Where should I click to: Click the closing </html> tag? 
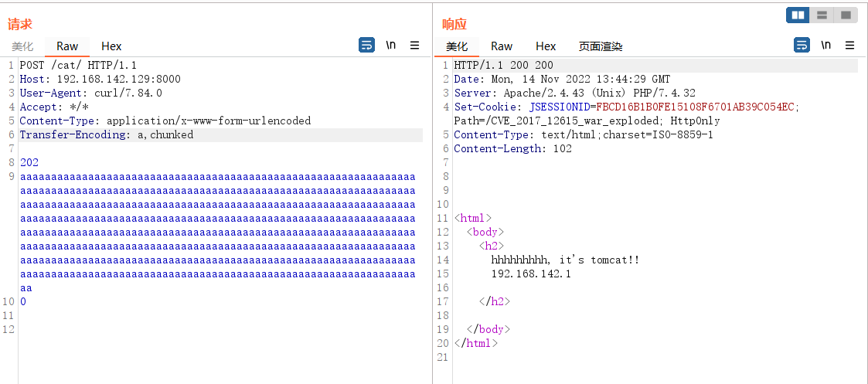(476, 344)
